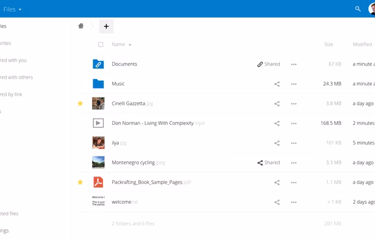Open more actions for Montenegro cycling
This screenshot has width=375, height=239.
click(x=294, y=163)
